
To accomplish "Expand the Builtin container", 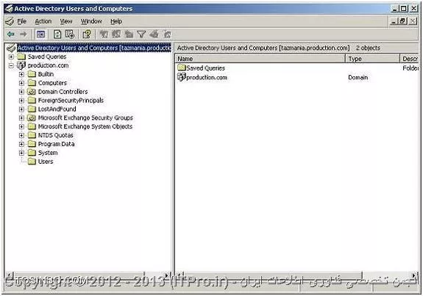I will [21, 74].
